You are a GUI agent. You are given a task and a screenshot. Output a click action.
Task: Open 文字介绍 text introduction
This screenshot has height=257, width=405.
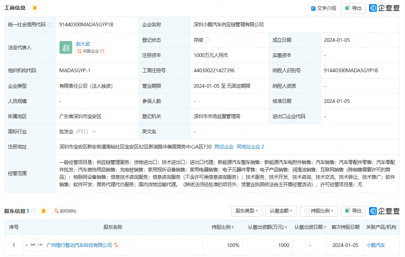point(323,8)
